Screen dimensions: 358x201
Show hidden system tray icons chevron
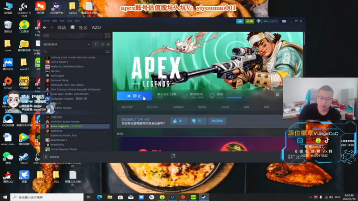coord(311,197)
